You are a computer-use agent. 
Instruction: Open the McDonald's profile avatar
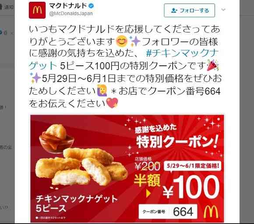coord(37,10)
